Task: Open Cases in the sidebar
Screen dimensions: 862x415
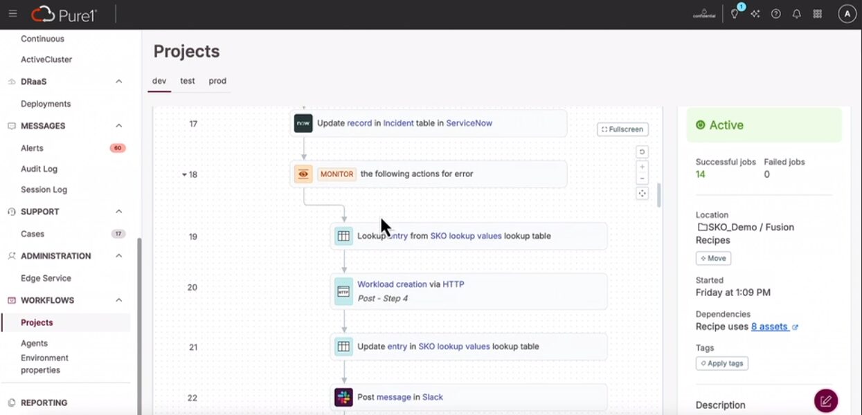Action: tap(33, 234)
